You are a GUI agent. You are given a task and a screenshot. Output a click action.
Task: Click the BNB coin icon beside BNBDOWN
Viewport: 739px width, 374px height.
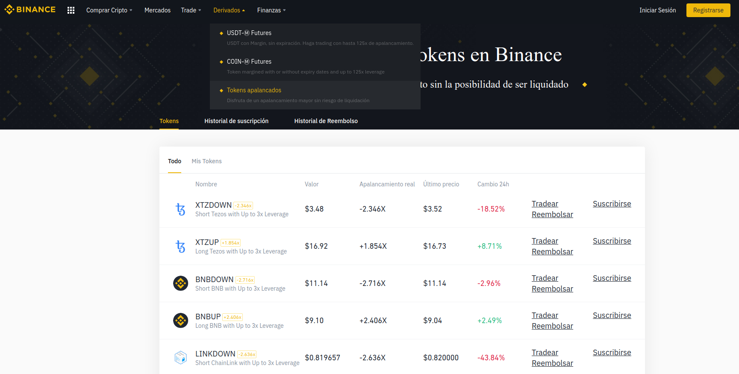point(180,283)
